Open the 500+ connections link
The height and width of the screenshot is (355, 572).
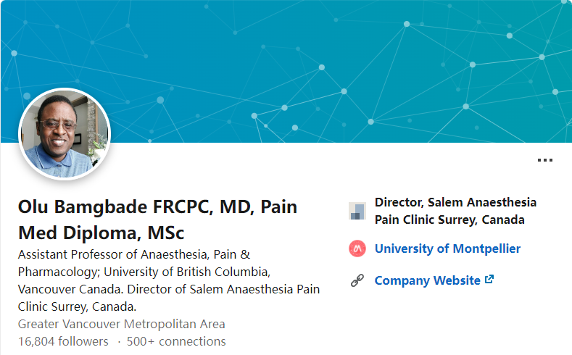point(176,341)
